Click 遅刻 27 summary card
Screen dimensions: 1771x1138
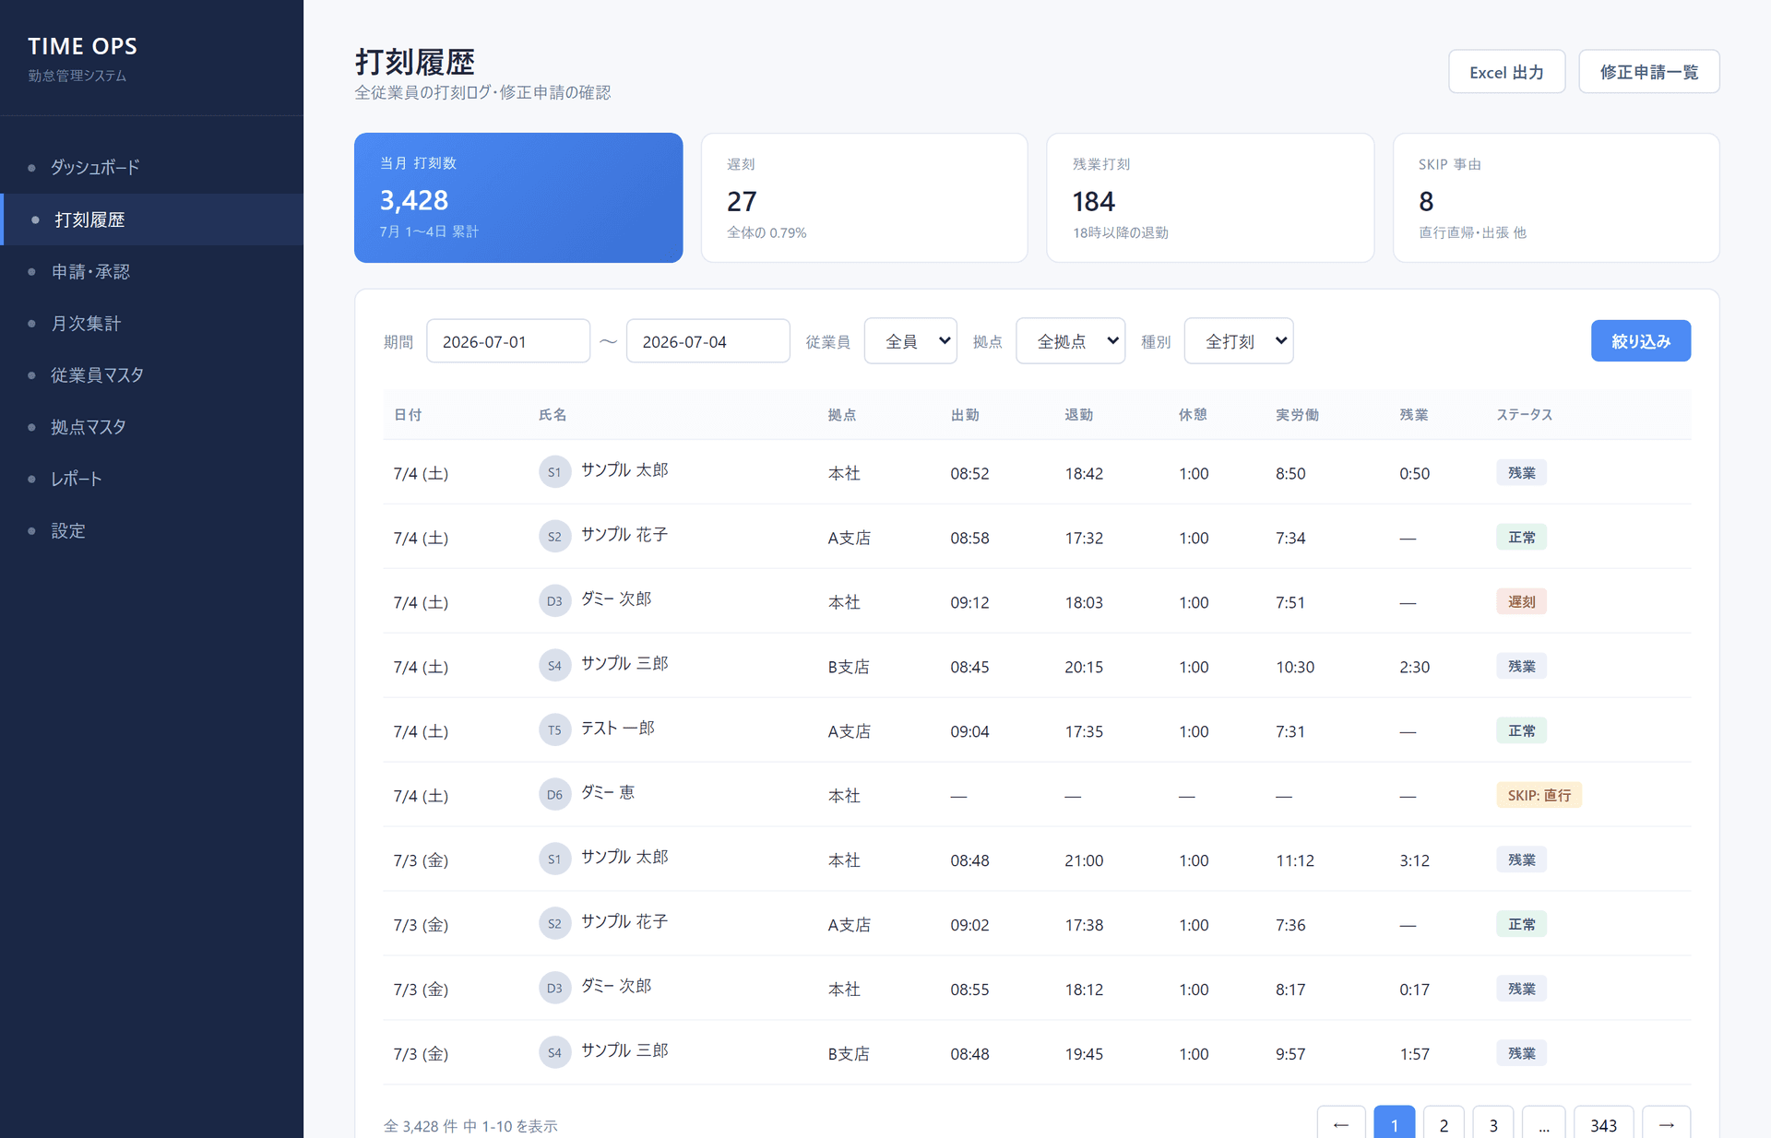coord(864,197)
